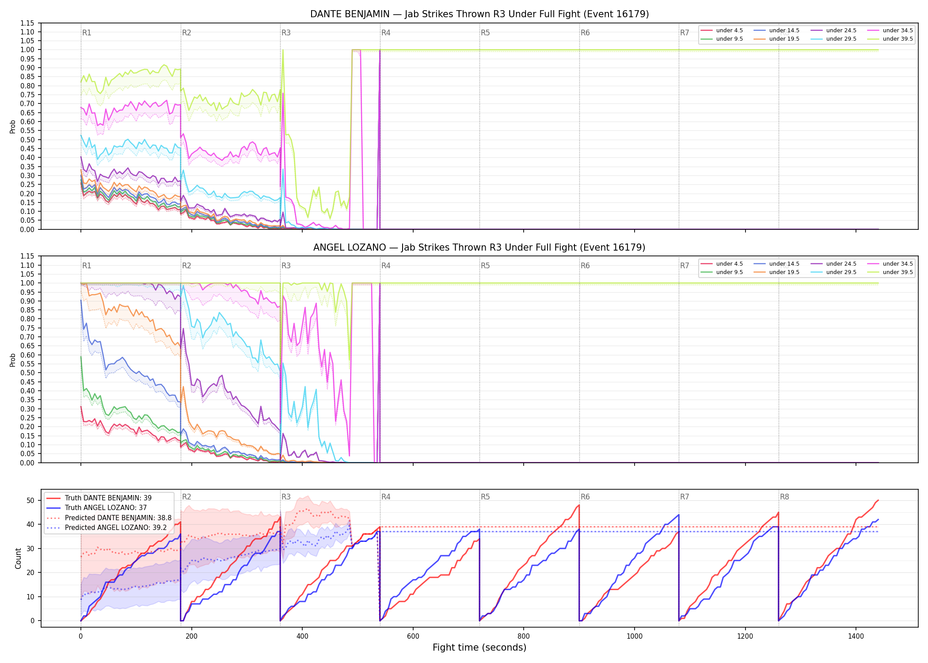Screen dimensions: 928x663
Task: Click the x-axis tick label '200'
Action: pos(191,636)
